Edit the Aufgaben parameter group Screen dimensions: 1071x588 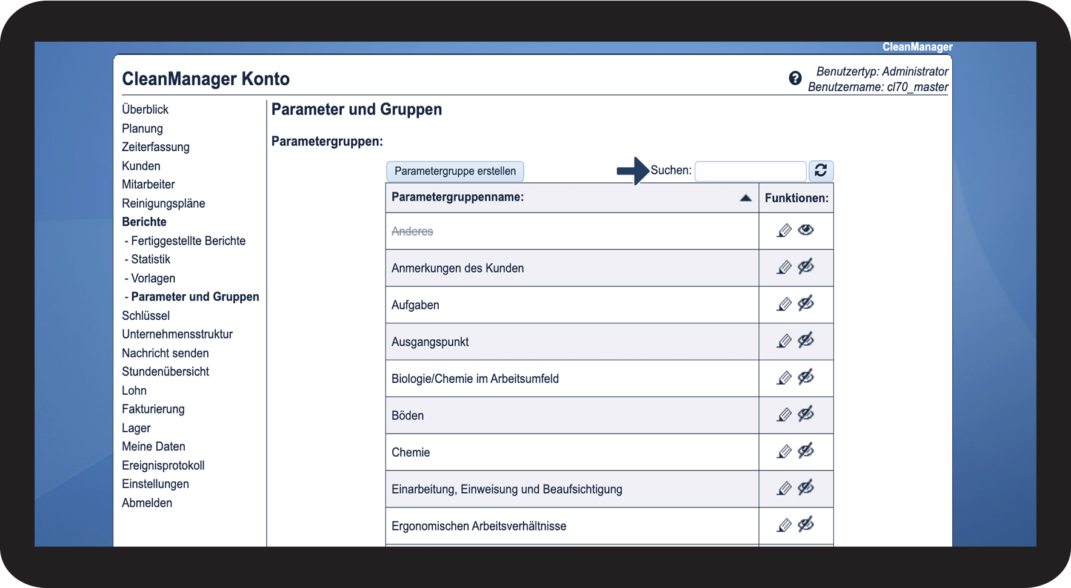point(784,304)
